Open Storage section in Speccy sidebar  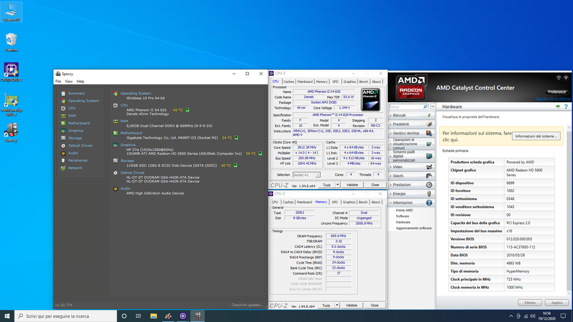pyautogui.click(x=75, y=138)
